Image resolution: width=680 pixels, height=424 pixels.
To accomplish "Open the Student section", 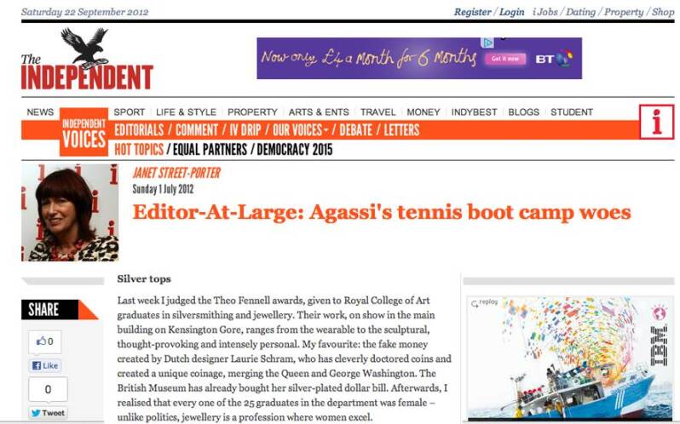I will (x=572, y=112).
